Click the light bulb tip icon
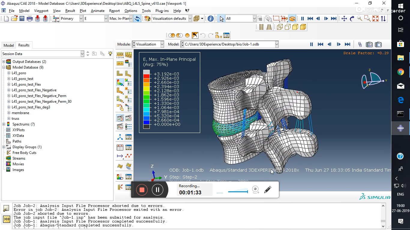 pos(110,54)
